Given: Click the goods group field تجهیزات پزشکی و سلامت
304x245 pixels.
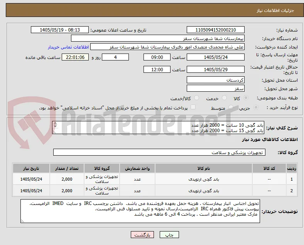Looking at the screenshot, I should tap(159, 152).
